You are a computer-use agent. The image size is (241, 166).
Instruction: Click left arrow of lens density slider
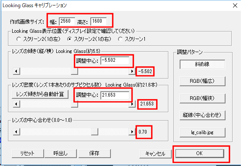point(17,104)
